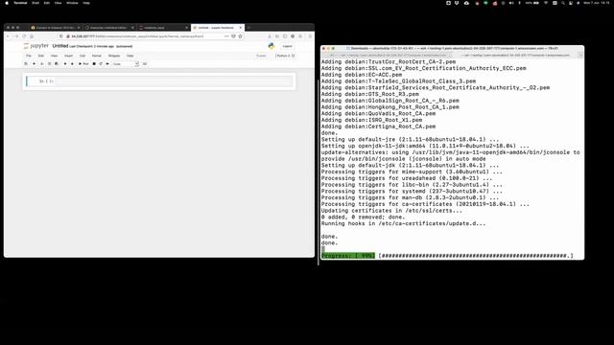
Task: Open the volume control in the menu bar
Action: click(511, 3)
